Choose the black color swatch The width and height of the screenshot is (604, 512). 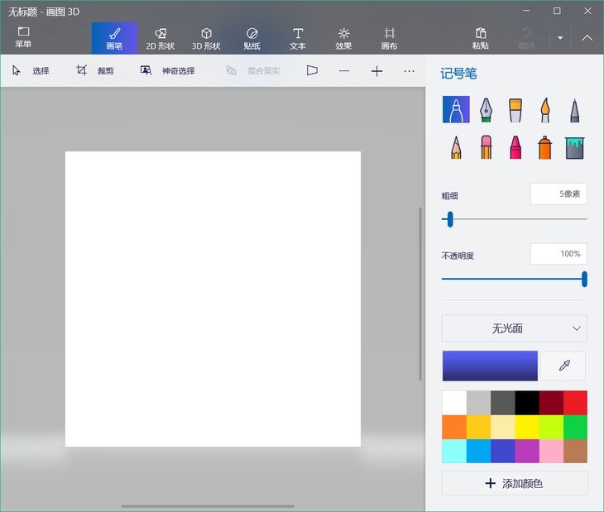pos(527,403)
